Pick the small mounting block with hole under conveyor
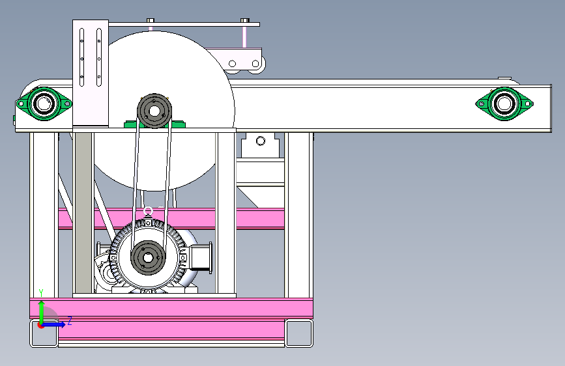This screenshot has height=366, width=565. 260,145
